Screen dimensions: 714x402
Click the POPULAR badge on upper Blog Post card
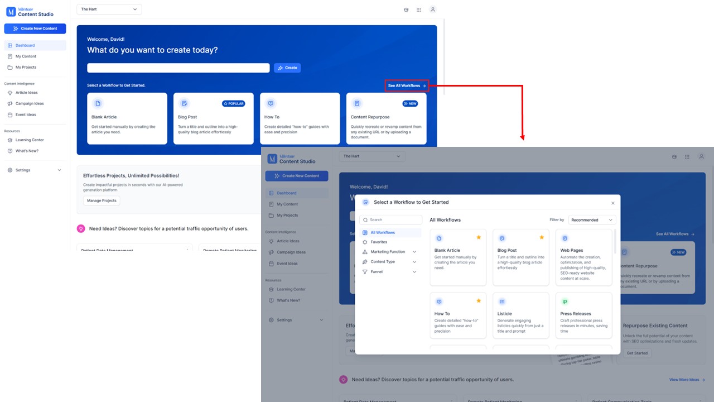pyautogui.click(x=234, y=104)
